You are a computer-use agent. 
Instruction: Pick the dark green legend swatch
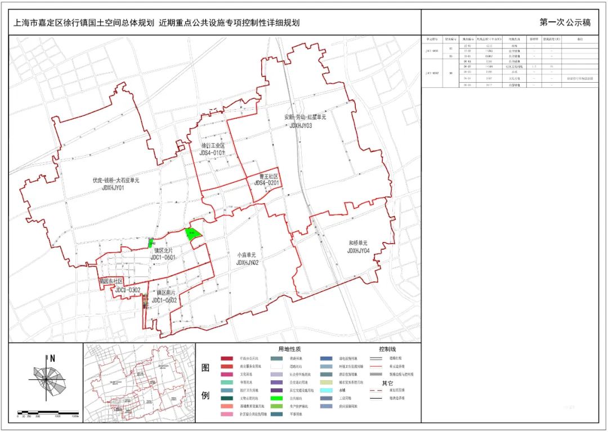pos(227,398)
